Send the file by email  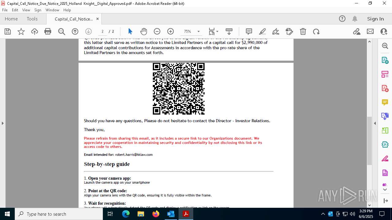[x=370, y=31]
